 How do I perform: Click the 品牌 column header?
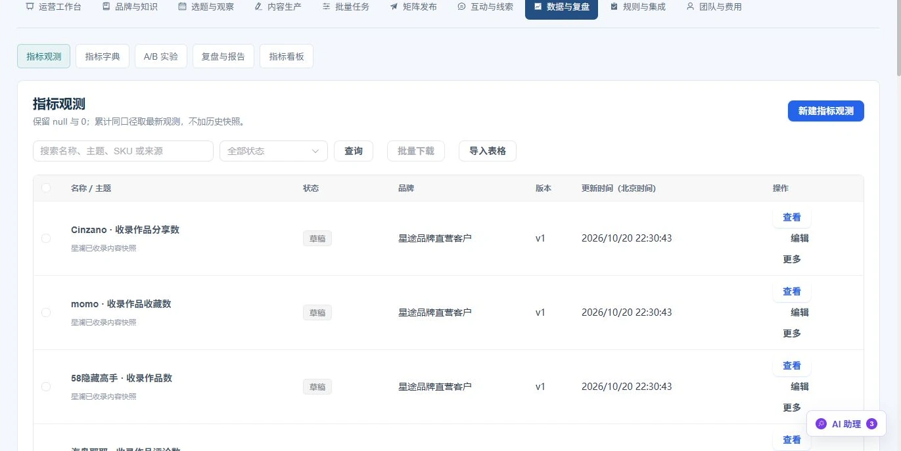406,188
